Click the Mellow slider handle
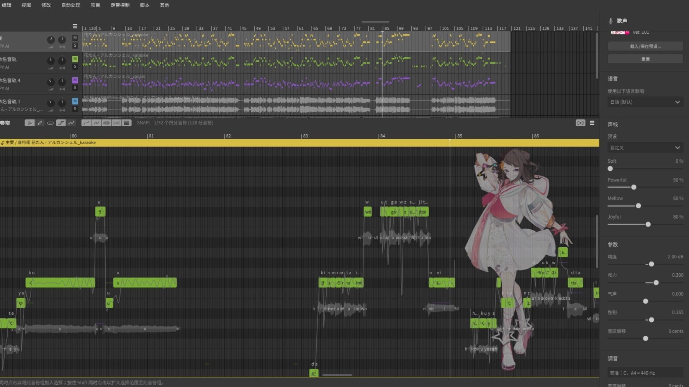Image resolution: width=689 pixels, height=387 pixels. pos(638,206)
